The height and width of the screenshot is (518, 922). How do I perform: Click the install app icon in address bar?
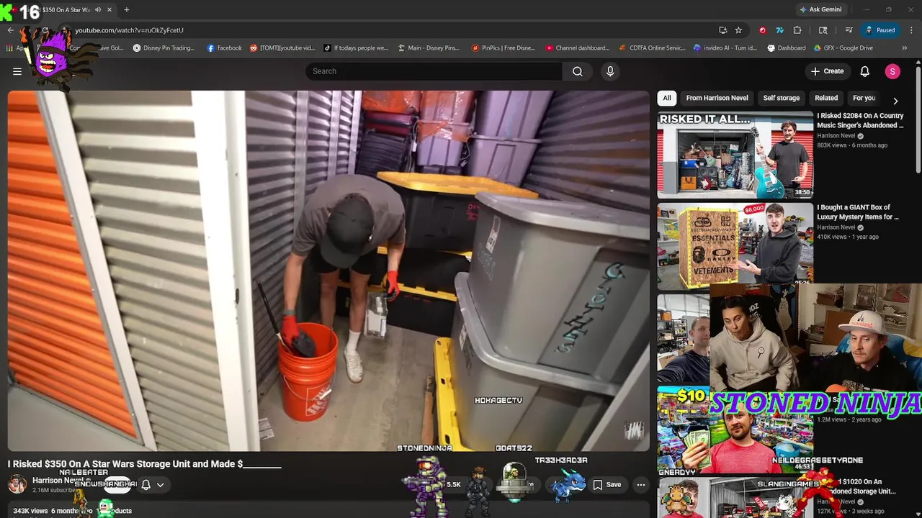(x=722, y=30)
